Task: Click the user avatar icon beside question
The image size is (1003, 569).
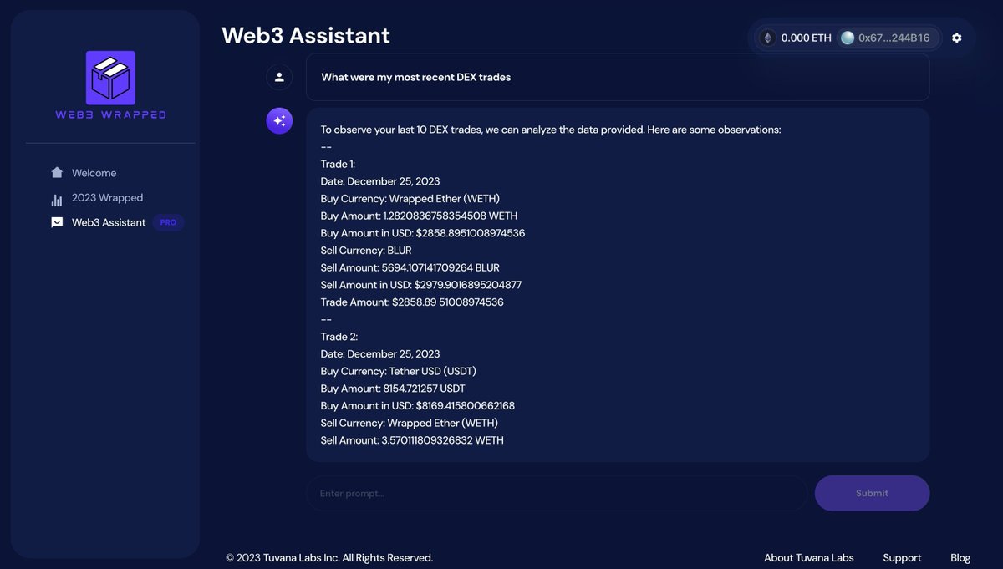Action: pos(279,77)
